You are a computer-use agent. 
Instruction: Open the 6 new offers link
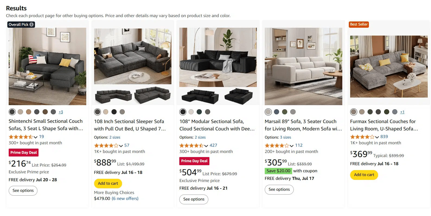click(x=125, y=199)
